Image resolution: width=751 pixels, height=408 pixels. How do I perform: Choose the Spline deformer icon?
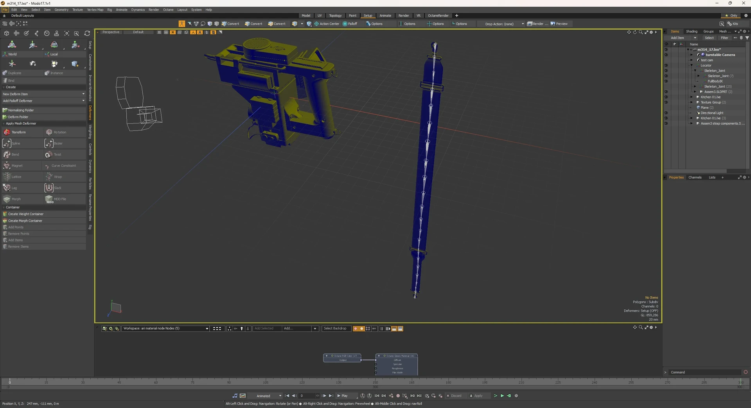7,143
